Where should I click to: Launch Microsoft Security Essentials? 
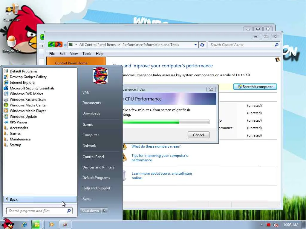[x=29, y=88]
